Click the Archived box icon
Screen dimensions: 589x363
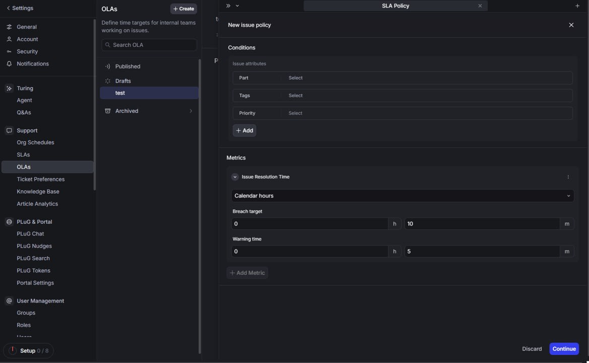107,111
